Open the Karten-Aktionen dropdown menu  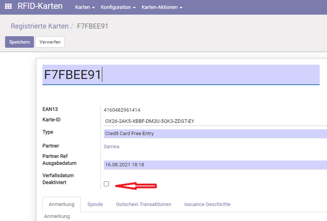(162, 7)
